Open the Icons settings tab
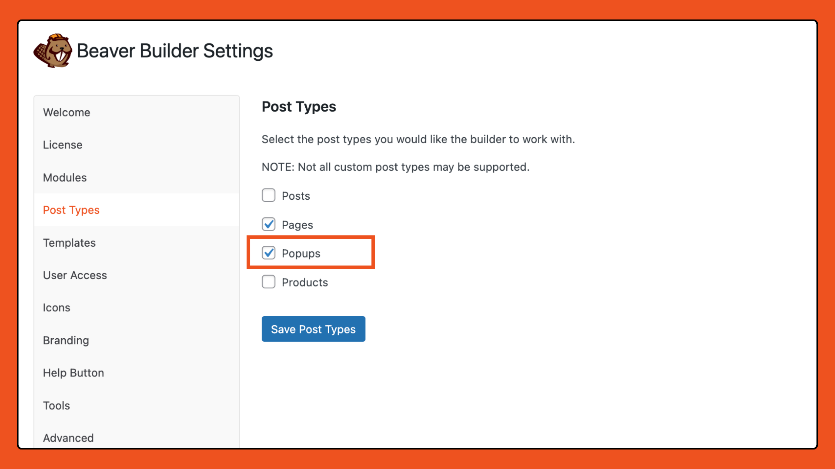Screen dimensions: 835x469 57,308
